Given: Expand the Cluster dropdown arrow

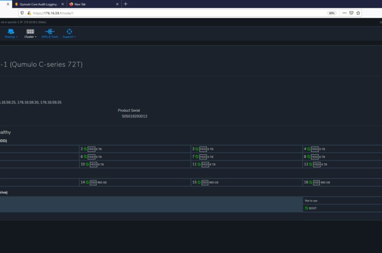Looking at the screenshot, I should click(x=36, y=37).
